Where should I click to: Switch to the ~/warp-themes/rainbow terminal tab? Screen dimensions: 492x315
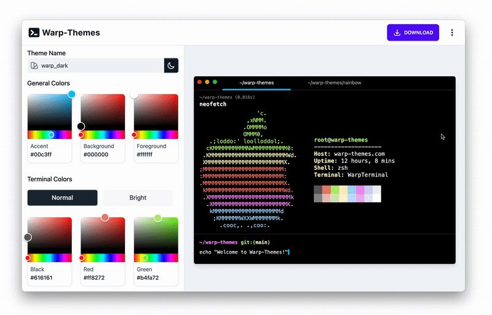click(334, 83)
